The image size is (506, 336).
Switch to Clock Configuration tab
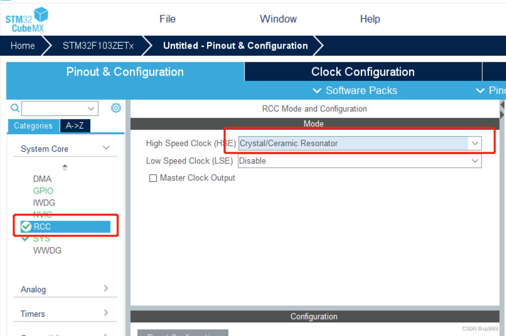pyautogui.click(x=363, y=72)
